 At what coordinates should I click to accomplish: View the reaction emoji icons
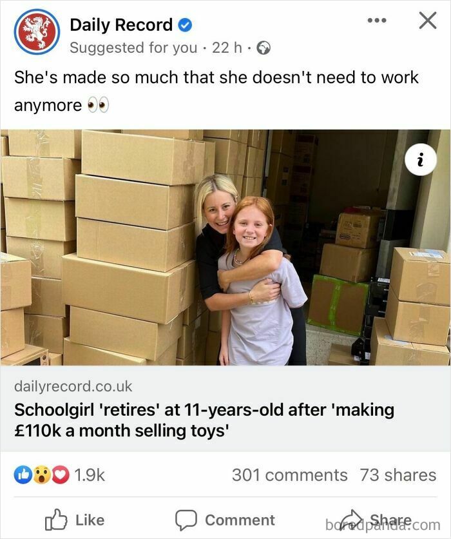coord(42,475)
